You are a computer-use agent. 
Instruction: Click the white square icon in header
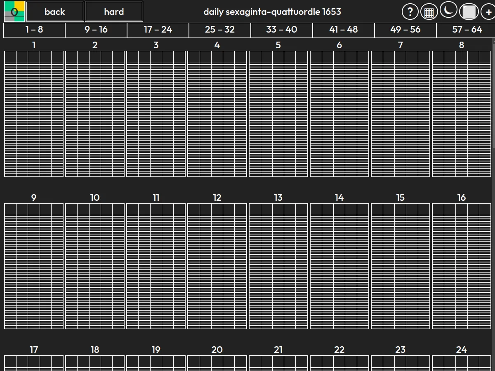click(x=469, y=12)
